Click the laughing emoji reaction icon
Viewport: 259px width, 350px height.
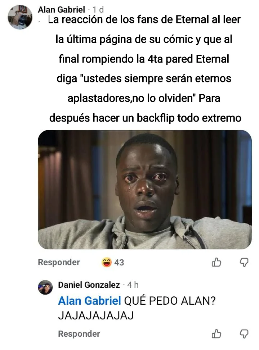[x=106, y=262]
